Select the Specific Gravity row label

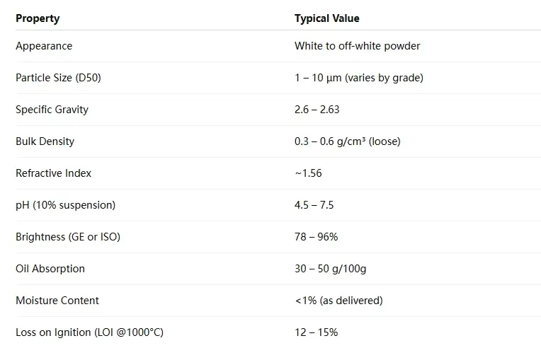(52, 110)
